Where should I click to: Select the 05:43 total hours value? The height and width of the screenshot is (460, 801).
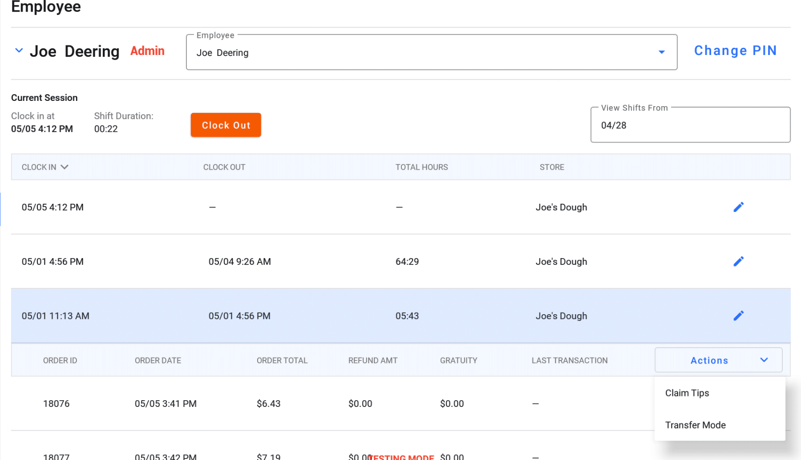pos(407,316)
